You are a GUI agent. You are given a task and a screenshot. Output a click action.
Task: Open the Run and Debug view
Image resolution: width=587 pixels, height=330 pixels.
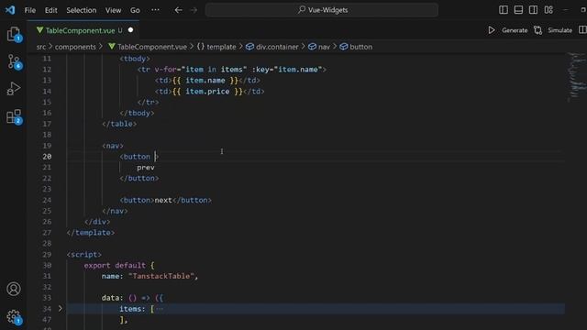(x=13, y=89)
